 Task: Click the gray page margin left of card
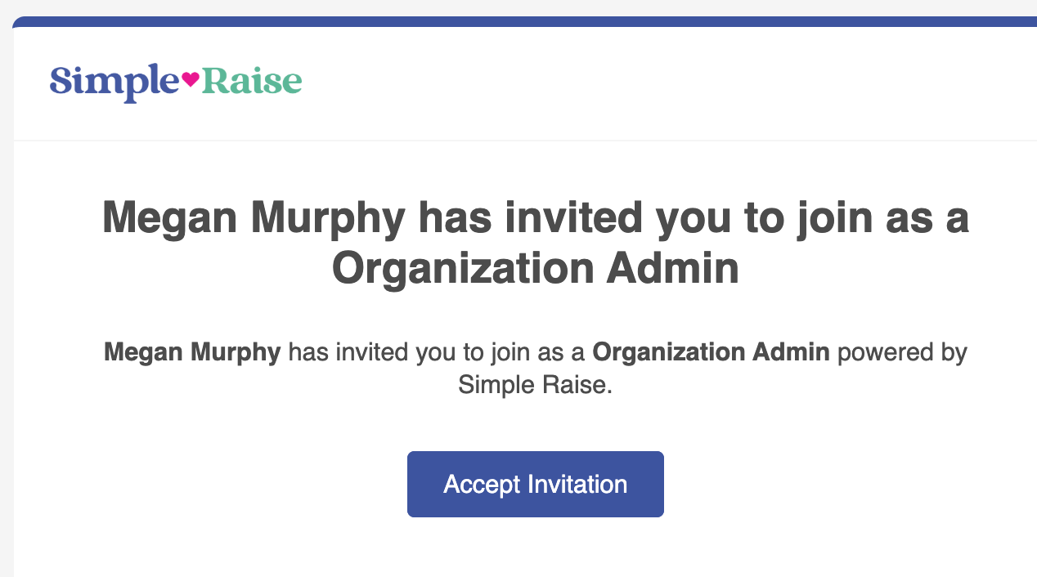(6, 294)
